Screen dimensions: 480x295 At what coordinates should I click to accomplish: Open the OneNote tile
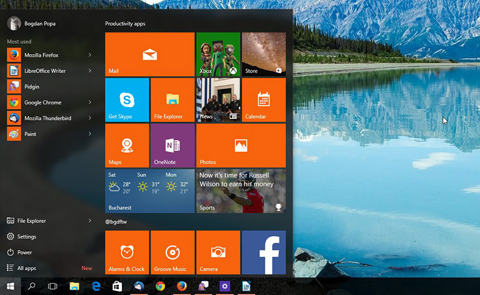[173, 145]
